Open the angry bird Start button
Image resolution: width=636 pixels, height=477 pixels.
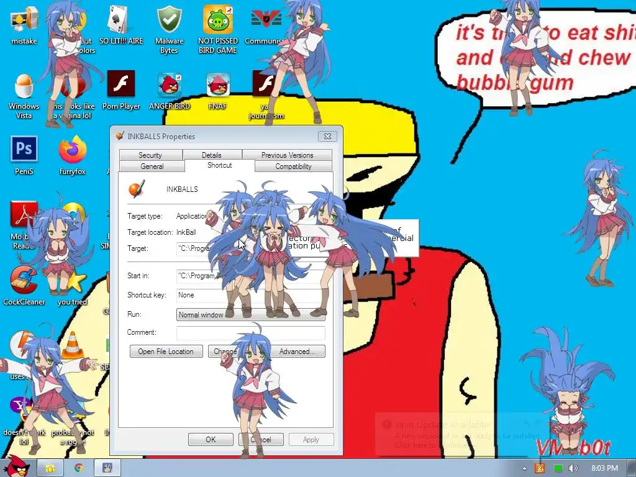tap(16, 466)
